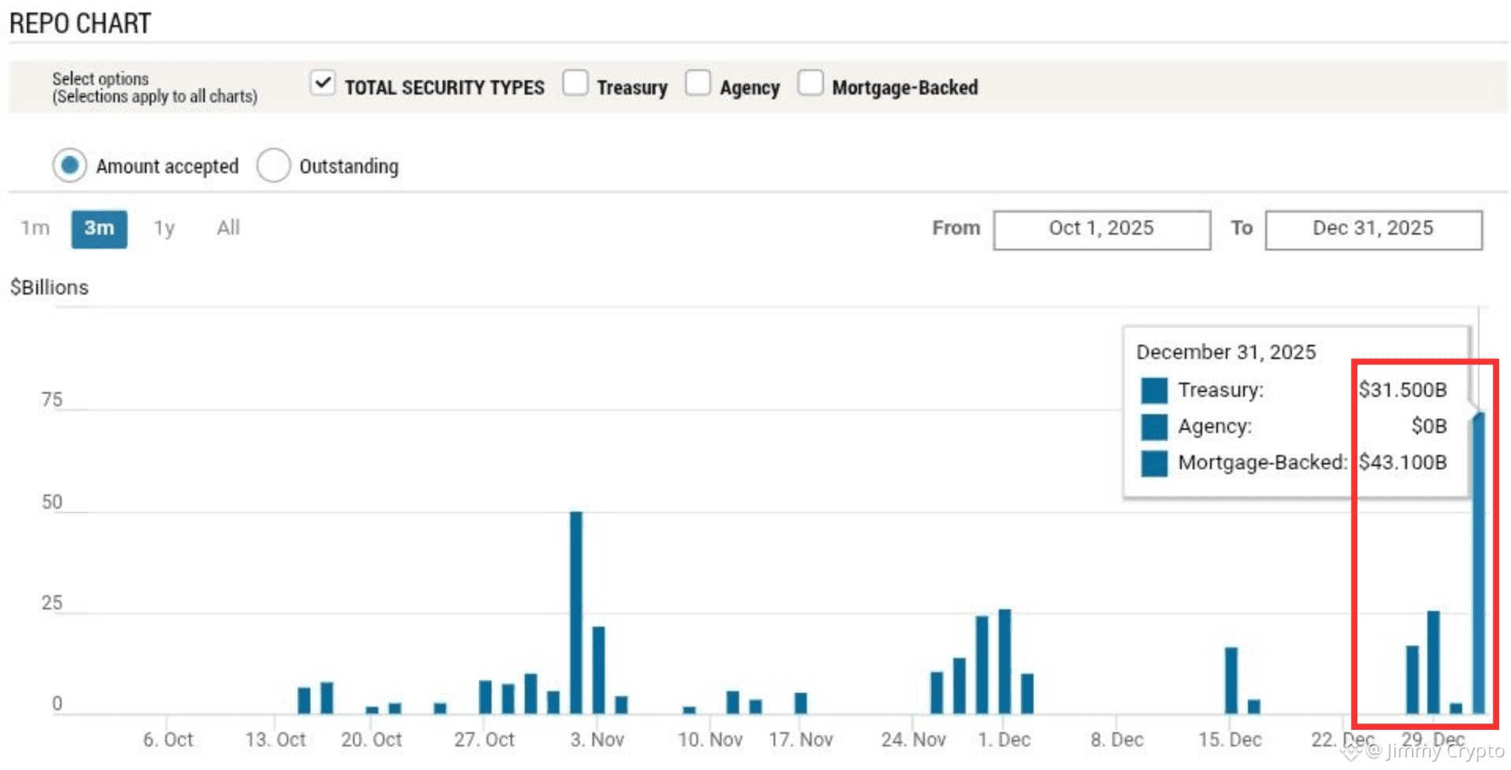Click the first bar near 13. Oct
This screenshot has width=1511, height=770.
point(304,700)
